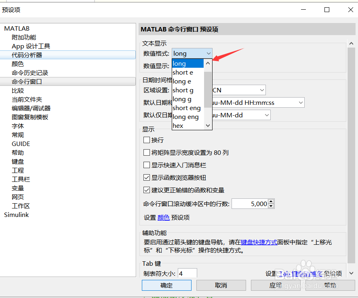The height and width of the screenshot is (298, 358).
Task: Open the 键盘快捷方式 link
Action: coord(259,242)
